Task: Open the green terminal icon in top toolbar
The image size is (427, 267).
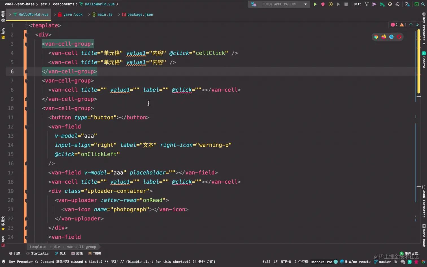Action: click(417, 4)
